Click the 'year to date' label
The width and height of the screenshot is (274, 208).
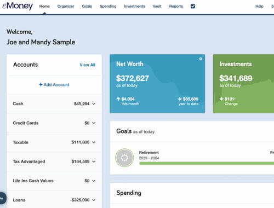click(x=189, y=104)
